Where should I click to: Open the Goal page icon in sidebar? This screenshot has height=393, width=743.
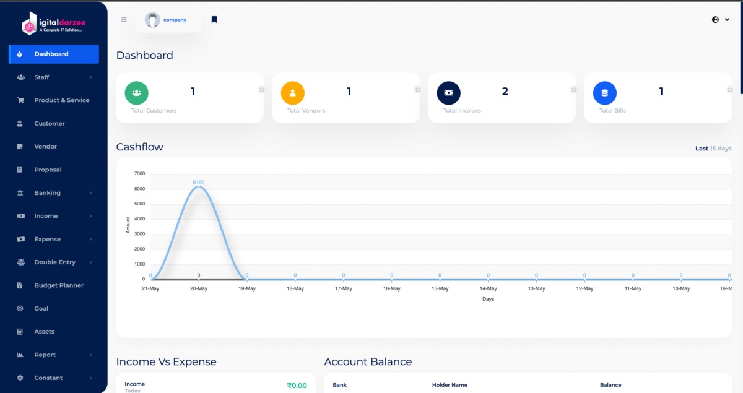pos(20,309)
